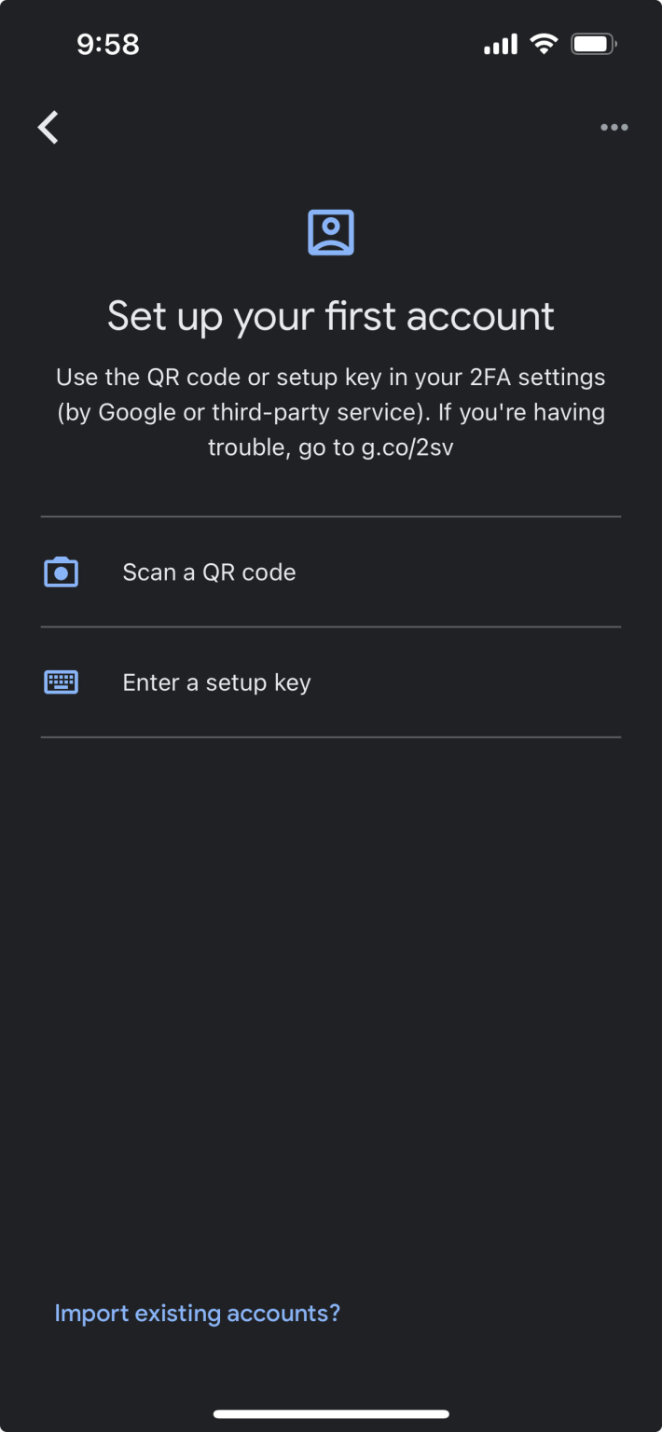
Task: Tap the word 'QR' in Scan a QR code
Action: (218, 572)
